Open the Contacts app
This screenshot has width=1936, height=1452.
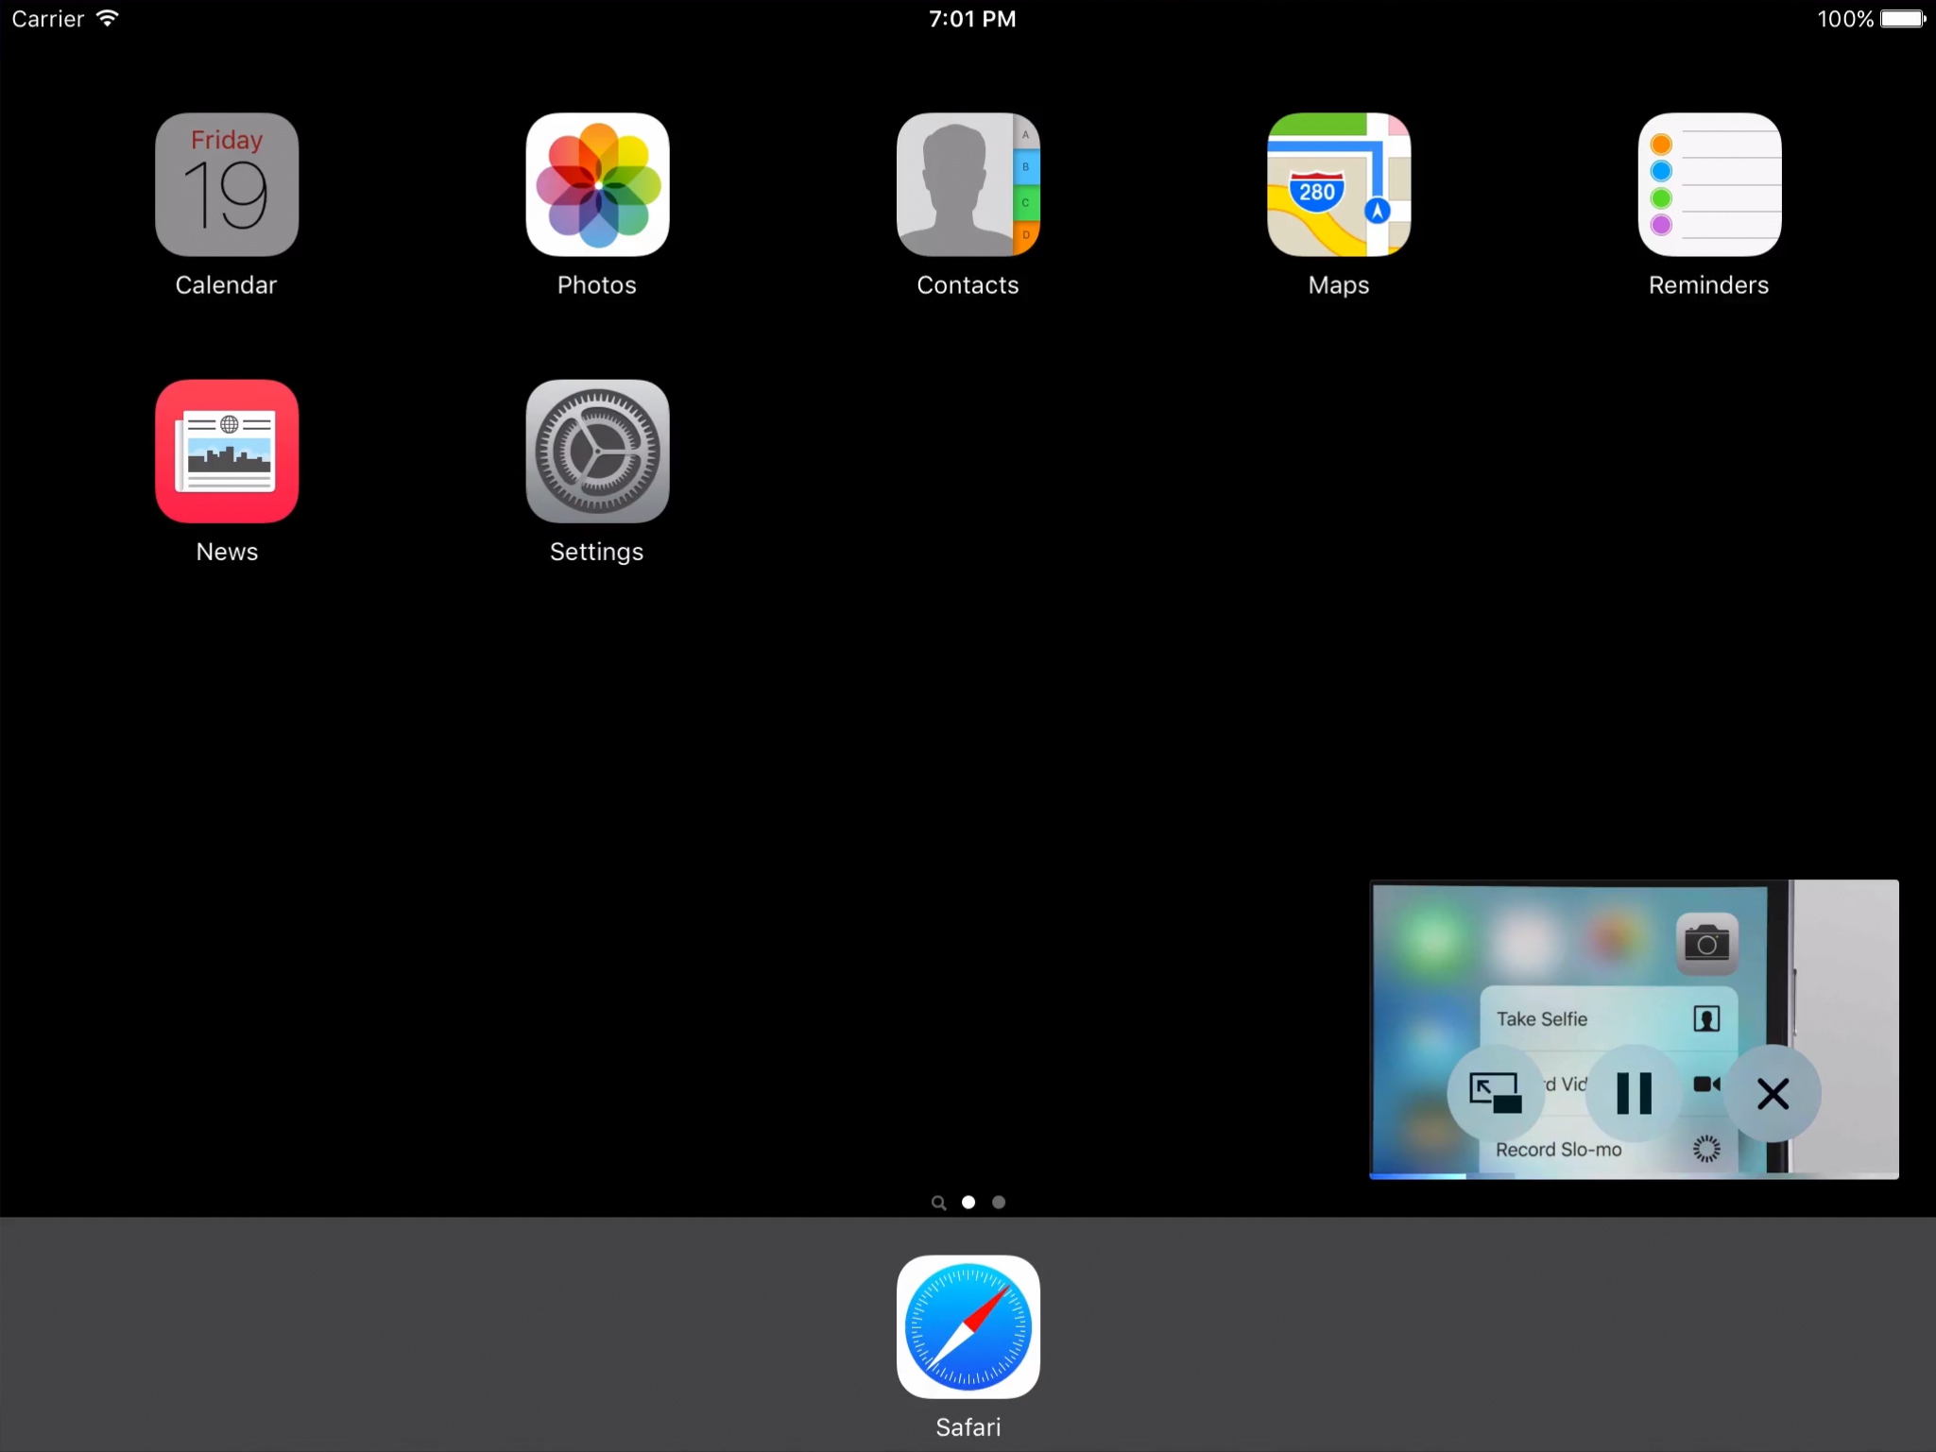coord(968,185)
